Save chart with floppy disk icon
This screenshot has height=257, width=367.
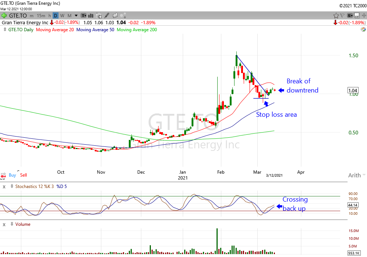click(357, 16)
